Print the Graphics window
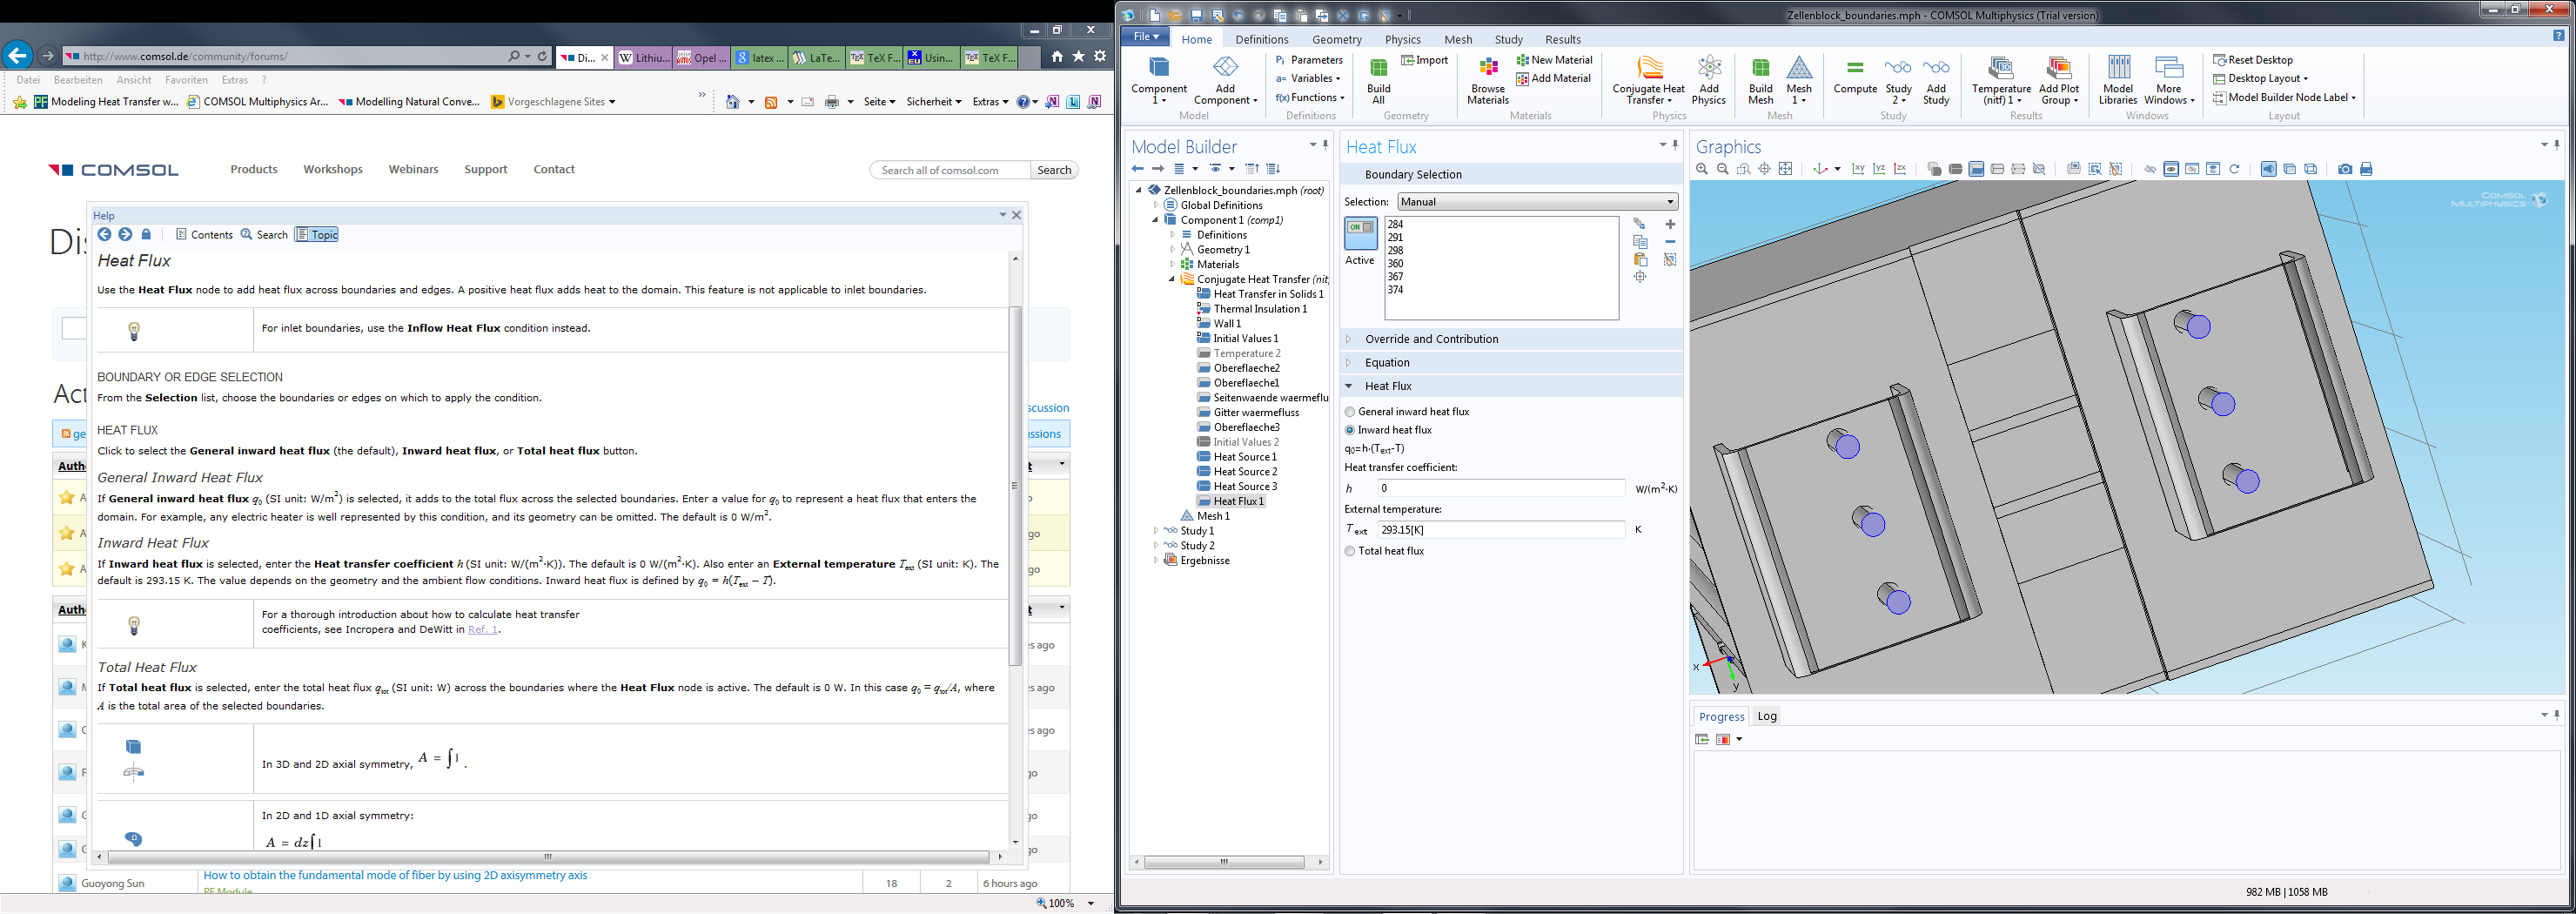Image resolution: width=2576 pixels, height=914 pixels. tap(2366, 169)
